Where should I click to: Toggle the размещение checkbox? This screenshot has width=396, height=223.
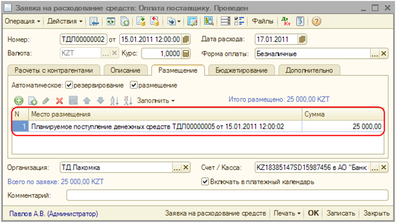[134, 85]
